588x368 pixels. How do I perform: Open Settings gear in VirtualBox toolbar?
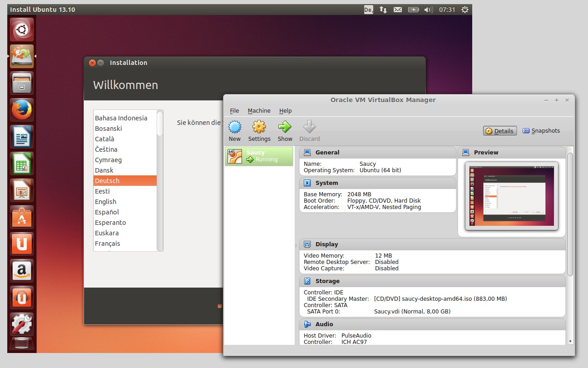click(259, 127)
